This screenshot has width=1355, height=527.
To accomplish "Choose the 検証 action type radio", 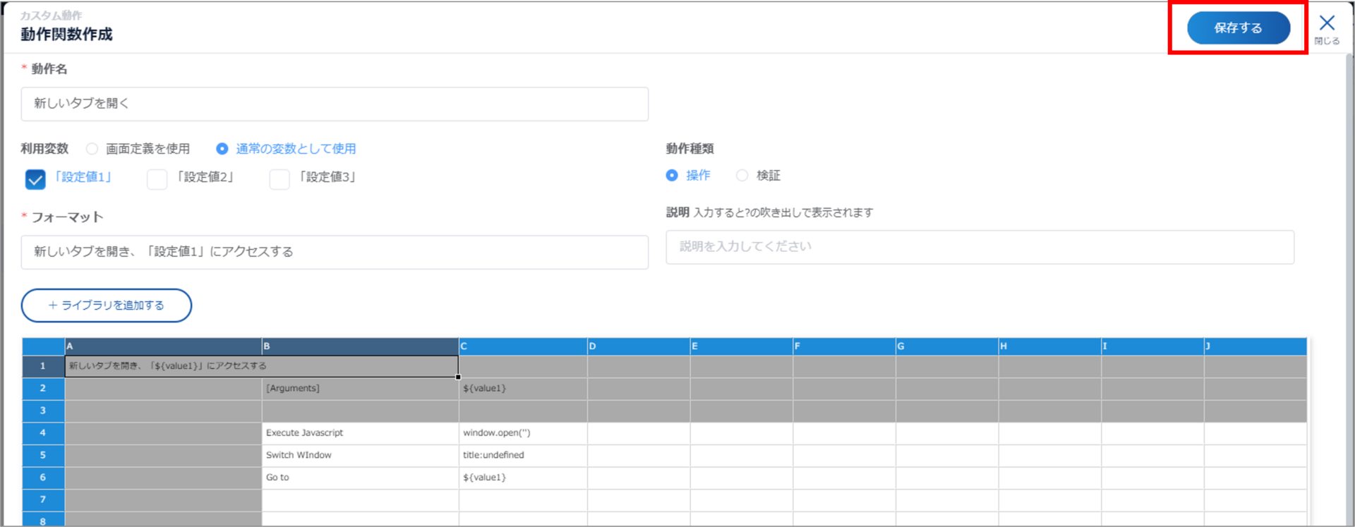I will coord(742,176).
